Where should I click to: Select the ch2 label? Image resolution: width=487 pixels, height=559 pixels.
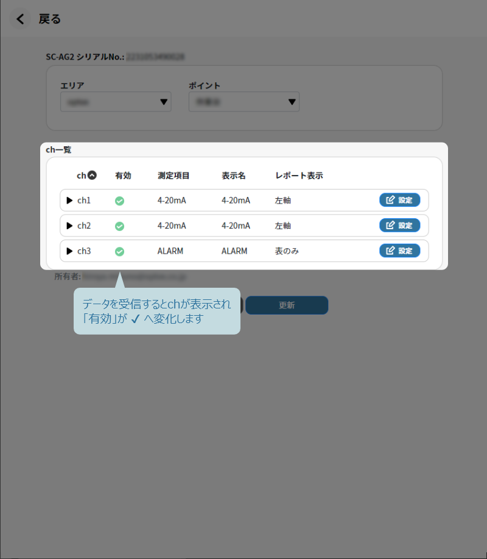84,226
